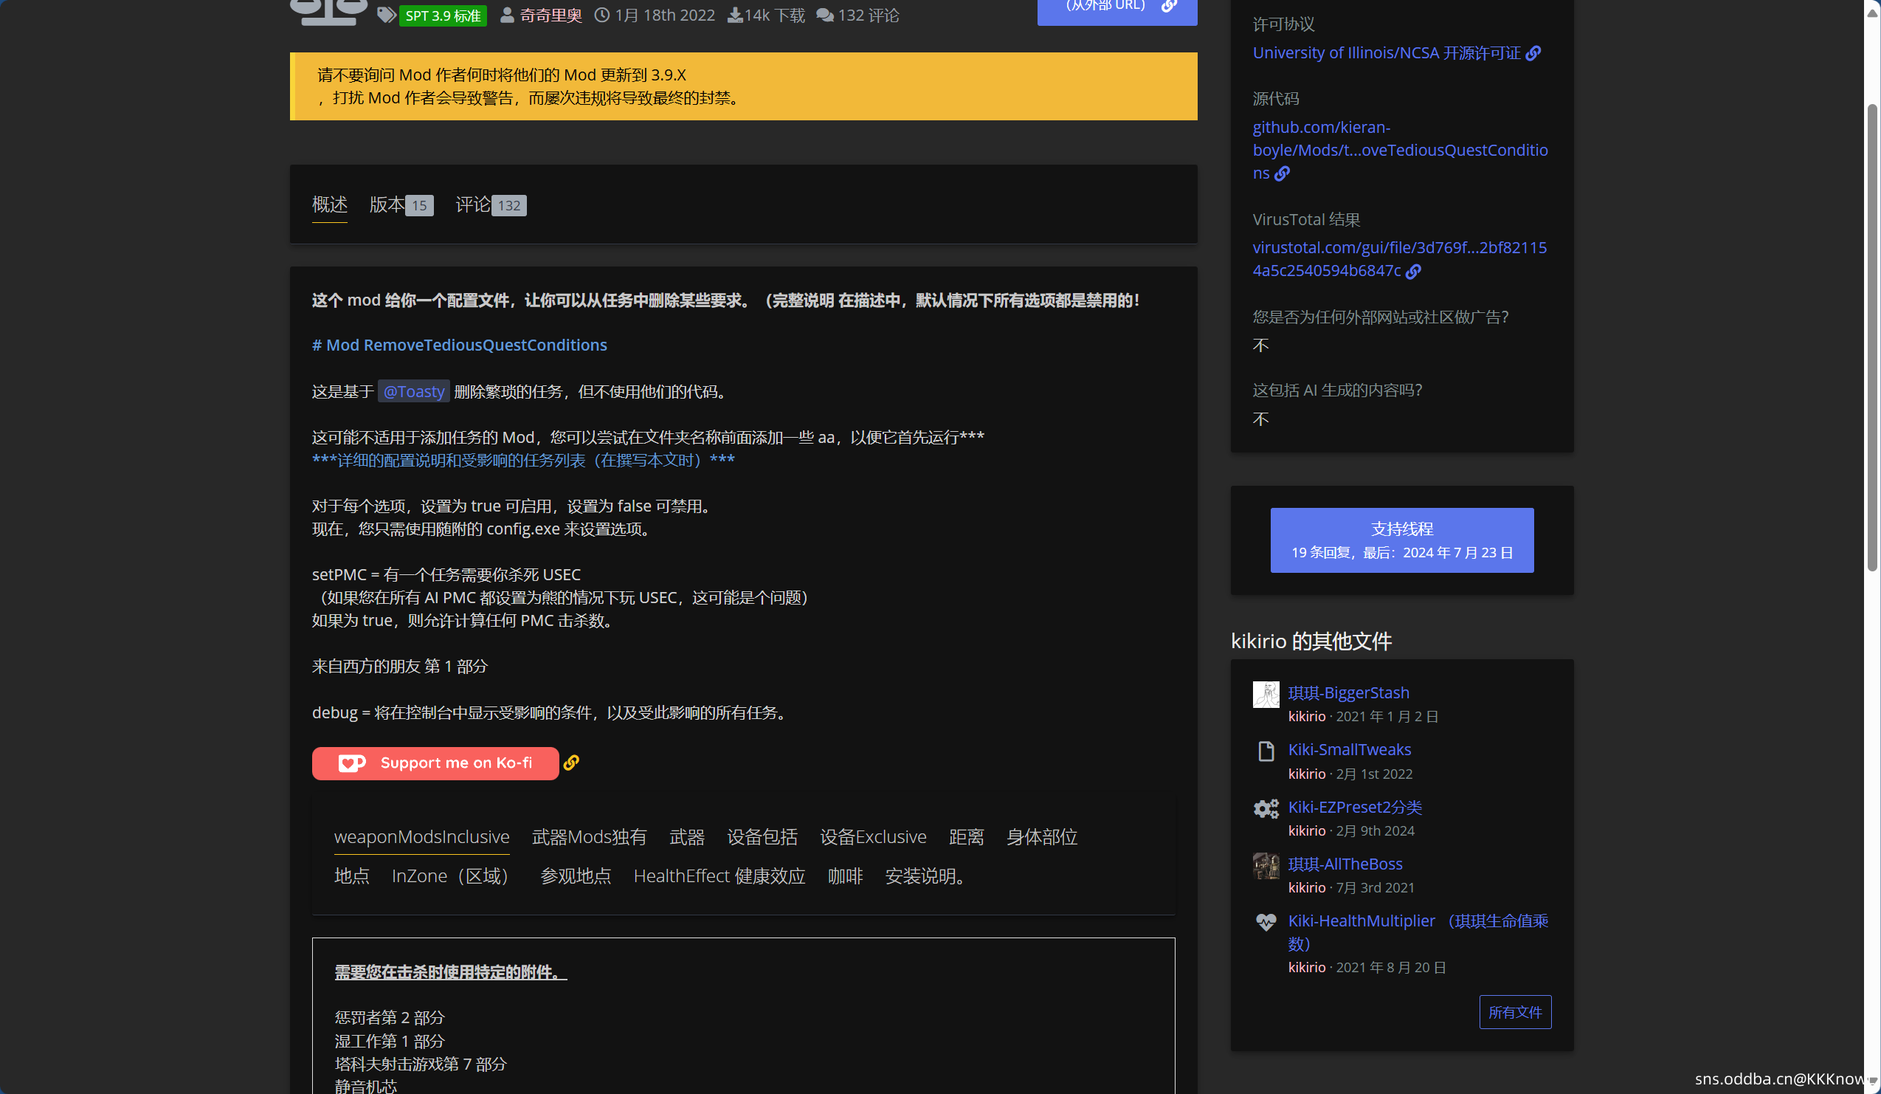1881x1094 pixels.
Task: Click the 支持线程 support thread panel
Action: 1402,539
